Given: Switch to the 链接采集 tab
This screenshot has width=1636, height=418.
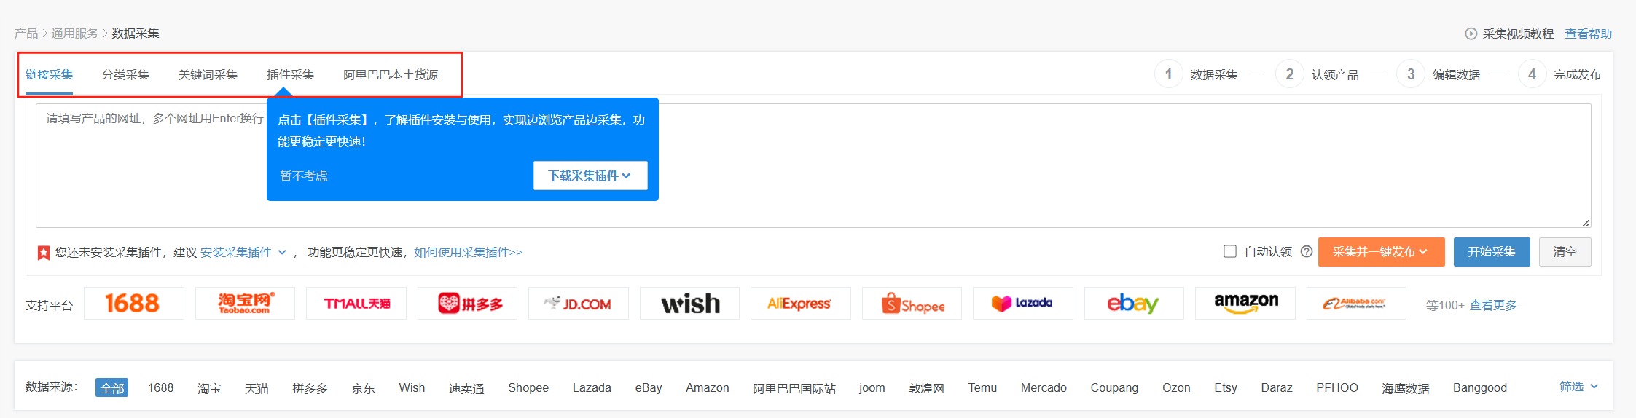Looking at the screenshot, I should coord(49,74).
